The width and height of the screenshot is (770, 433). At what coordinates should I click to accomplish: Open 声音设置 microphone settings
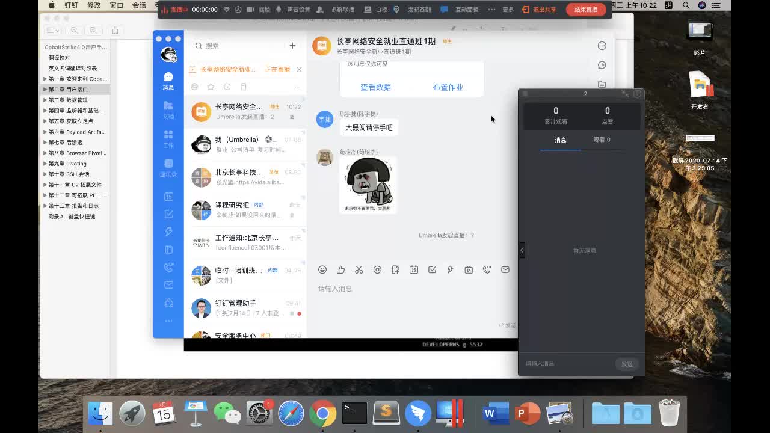click(293, 10)
